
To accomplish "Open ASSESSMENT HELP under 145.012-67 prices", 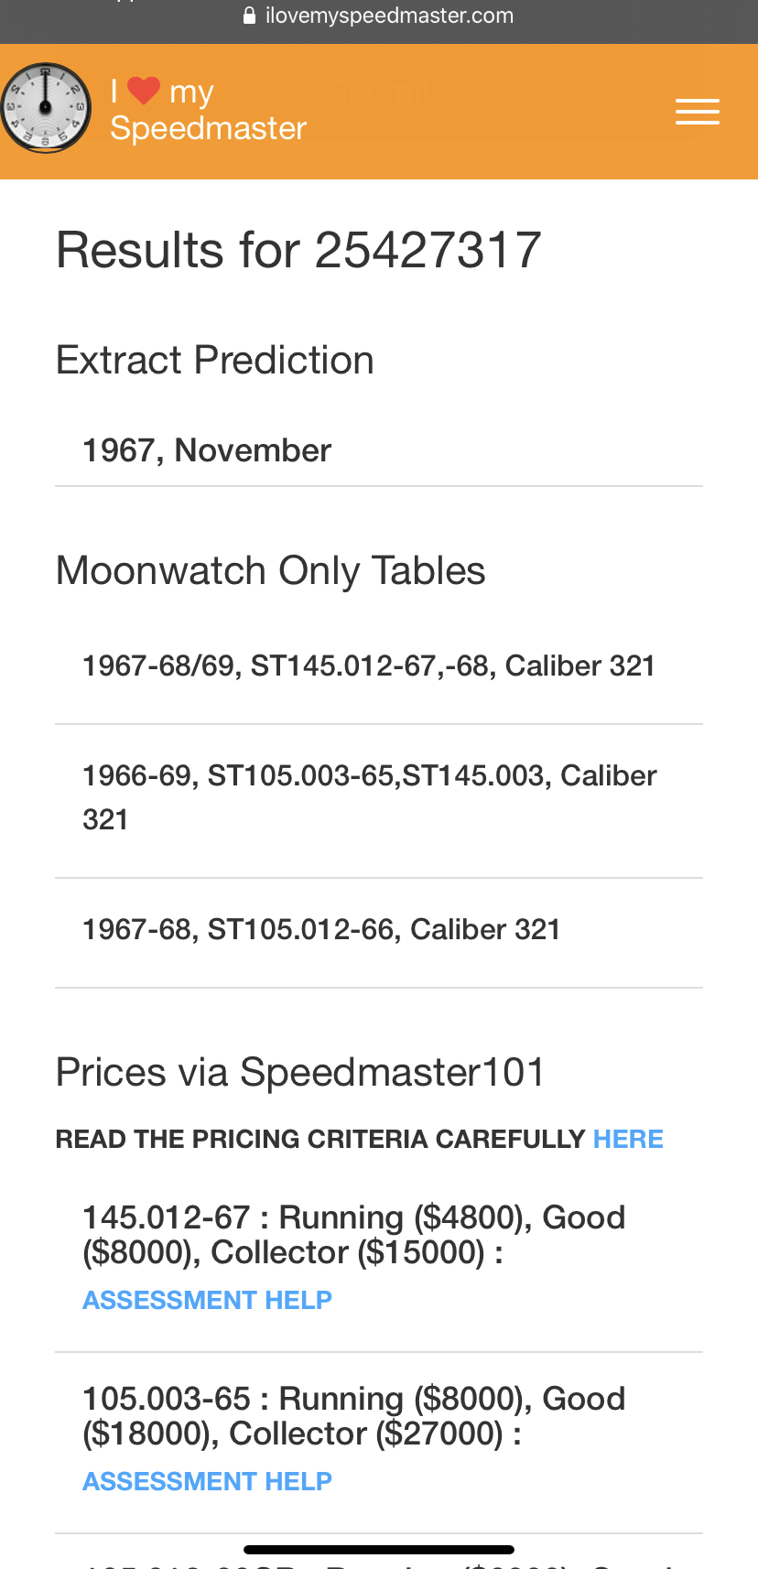I will point(207,1300).
